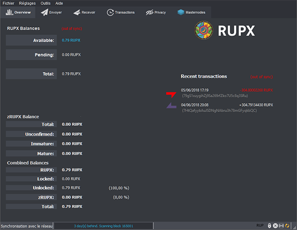The width and height of the screenshot is (297, 230).
Task: Click the yellow sync arrows icon
Action: click(x=287, y=226)
